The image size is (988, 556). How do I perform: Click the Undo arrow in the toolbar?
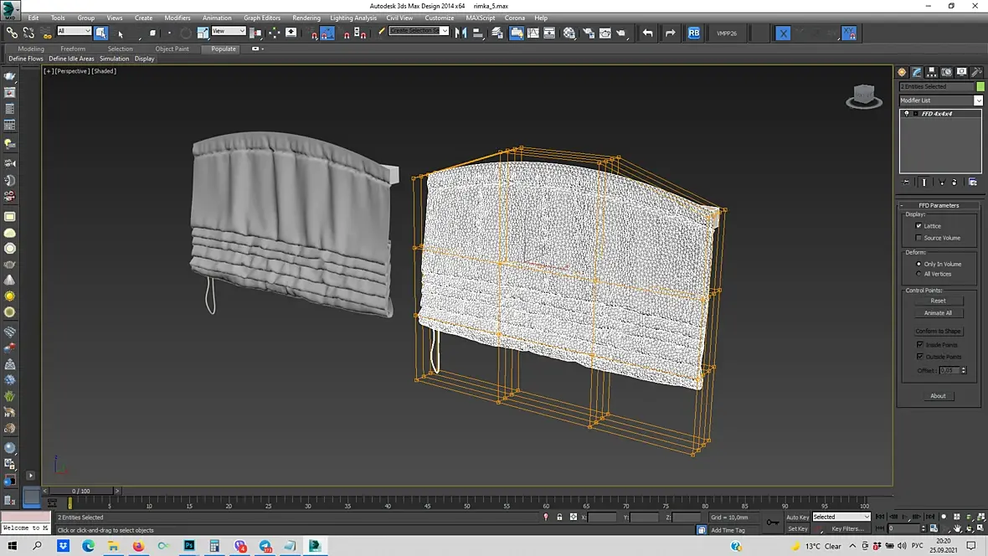coord(647,33)
